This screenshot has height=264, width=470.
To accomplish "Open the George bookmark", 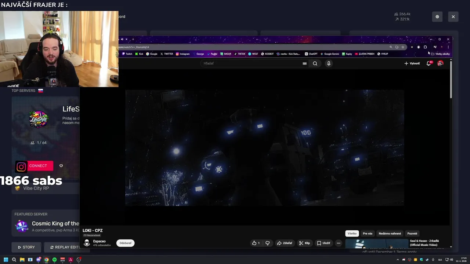I will click(198, 54).
